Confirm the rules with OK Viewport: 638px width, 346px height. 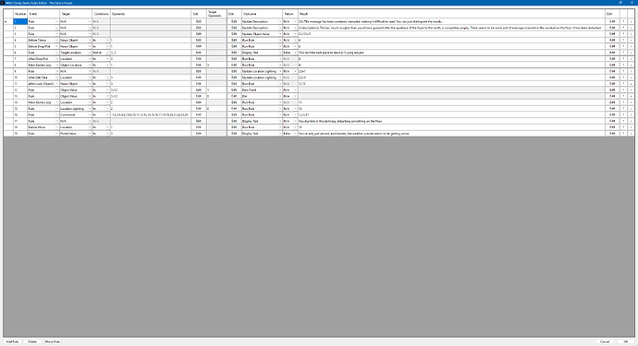point(626,342)
